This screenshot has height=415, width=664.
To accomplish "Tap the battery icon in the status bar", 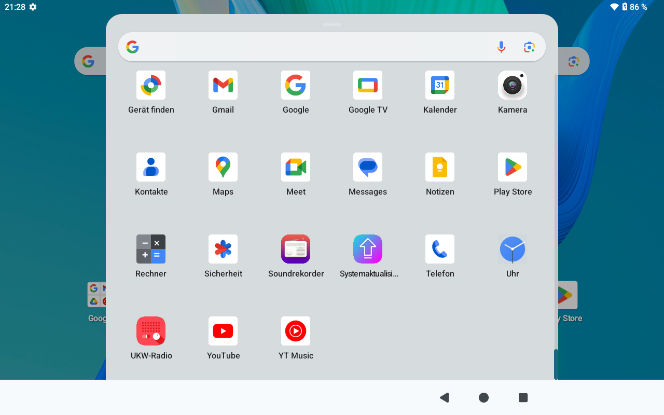I will pos(625,7).
